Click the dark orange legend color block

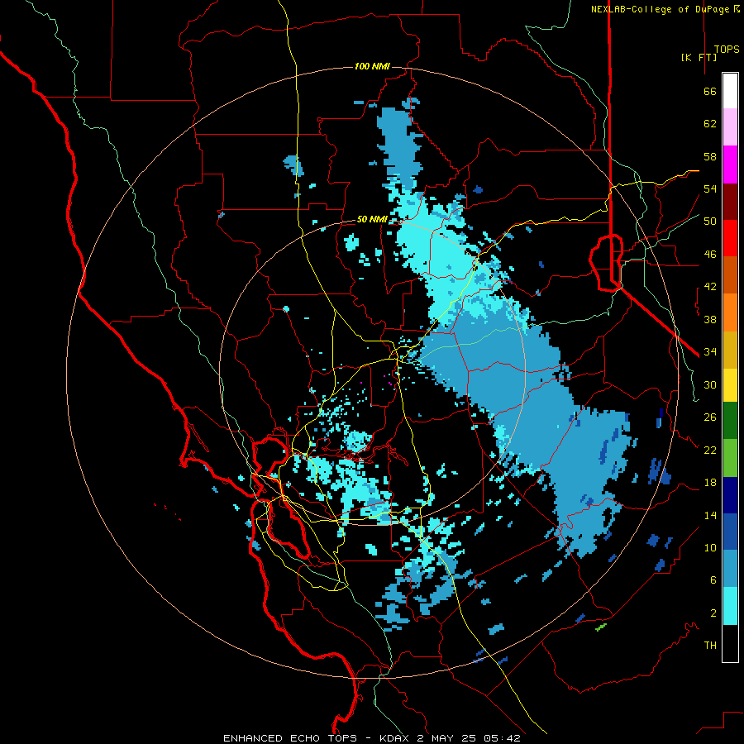point(730,275)
